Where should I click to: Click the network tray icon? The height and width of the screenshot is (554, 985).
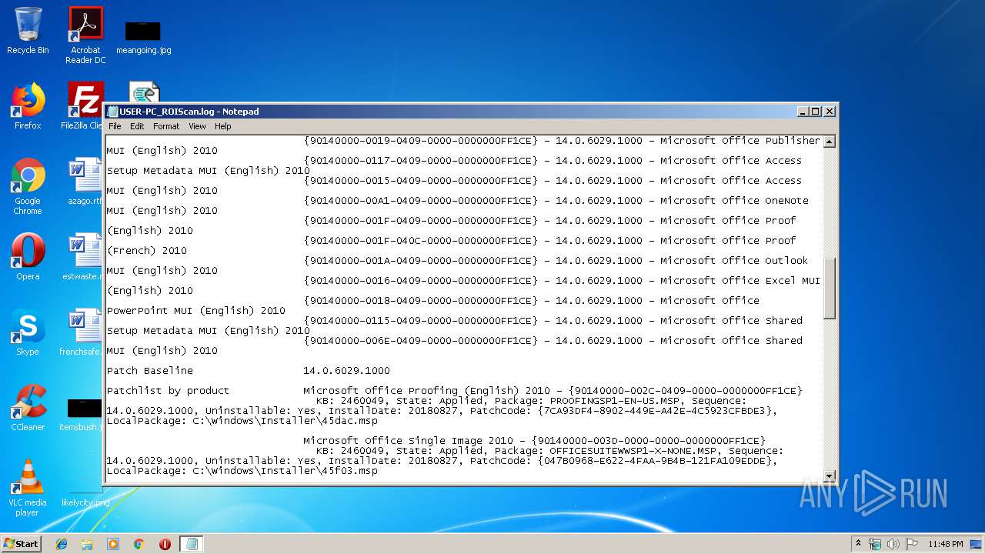coord(875,544)
